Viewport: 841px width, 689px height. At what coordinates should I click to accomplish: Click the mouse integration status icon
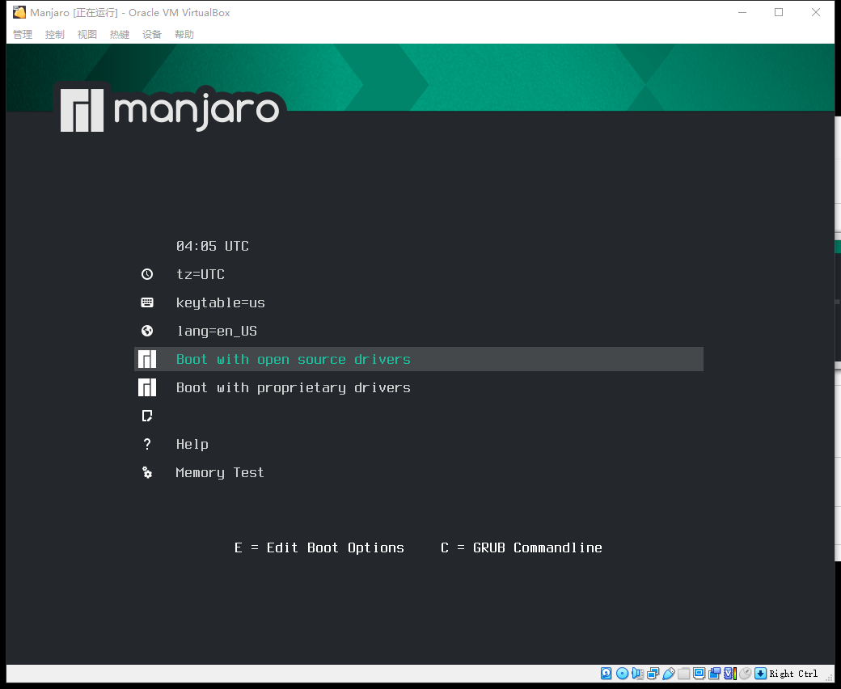pyautogui.click(x=746, y=674)
